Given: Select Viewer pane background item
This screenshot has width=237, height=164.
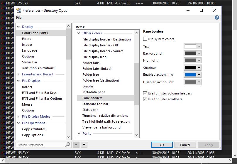Looking at the screenshot, I should 101,127.
